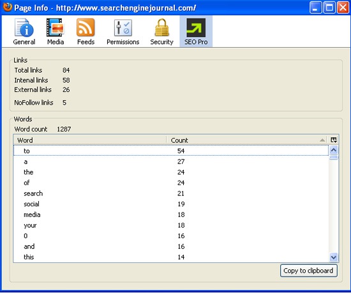351x293 pixels.
Task: Click the count value 54
Action: [181, 151]
